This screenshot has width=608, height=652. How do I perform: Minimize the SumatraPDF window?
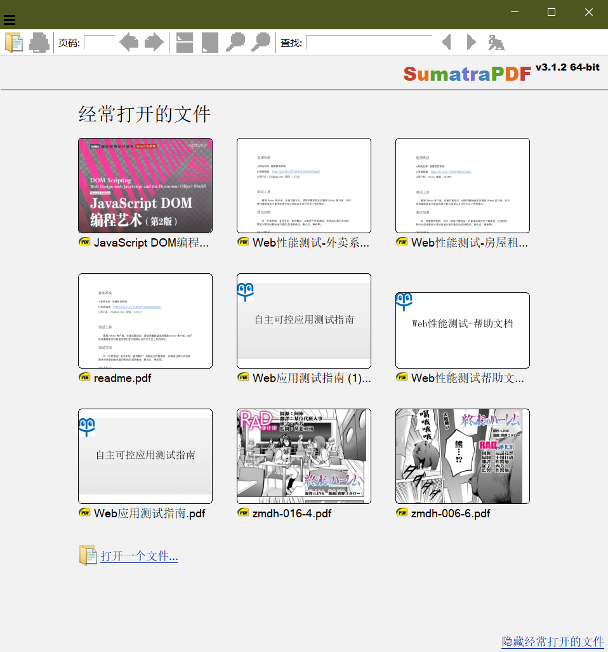pyautogui.click(x=515, y=13)
